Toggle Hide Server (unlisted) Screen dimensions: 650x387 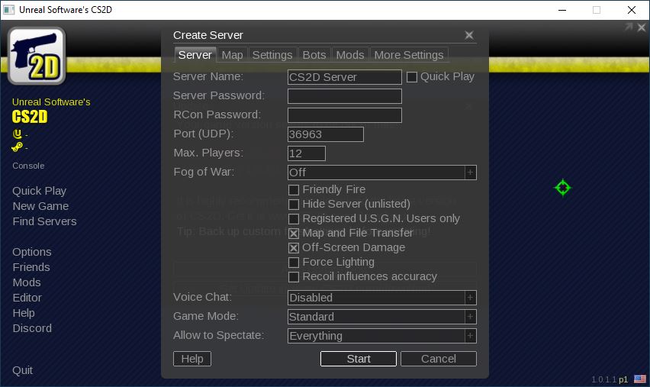click(294, 205)
